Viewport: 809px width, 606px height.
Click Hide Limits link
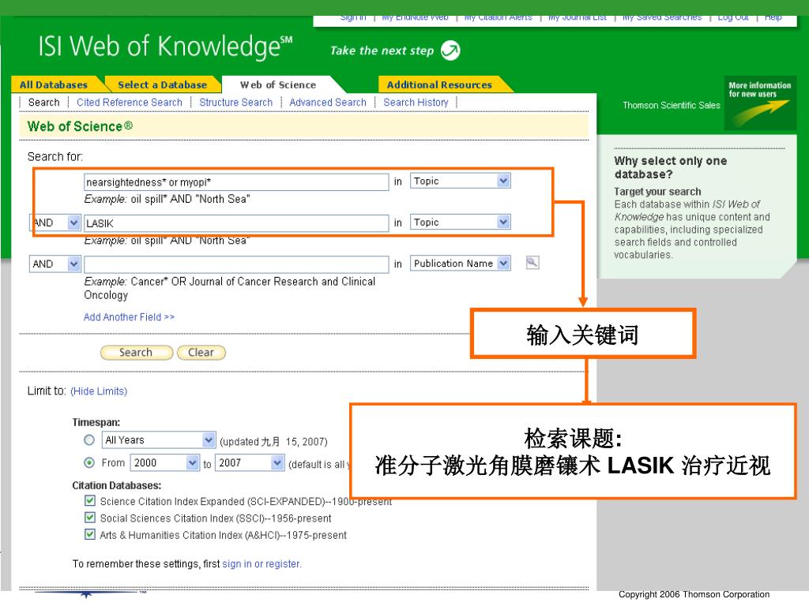tap(99, 391)
